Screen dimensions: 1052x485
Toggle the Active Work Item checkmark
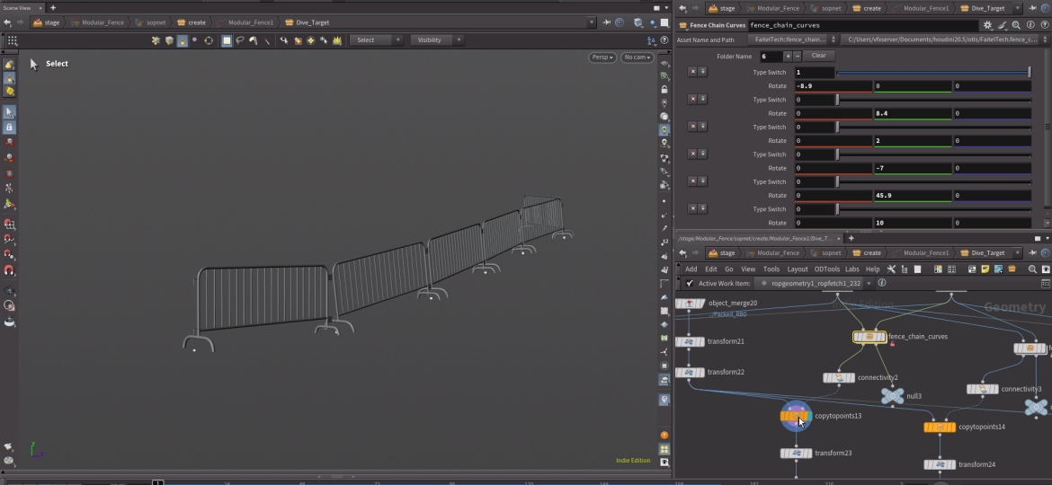point(690,283)
